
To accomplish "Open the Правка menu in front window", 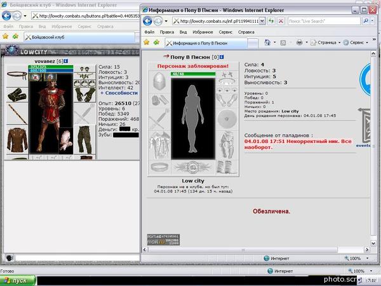I will [166, 32].
